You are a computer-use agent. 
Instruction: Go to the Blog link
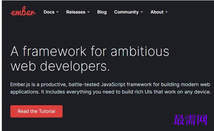tap(102, 12)
